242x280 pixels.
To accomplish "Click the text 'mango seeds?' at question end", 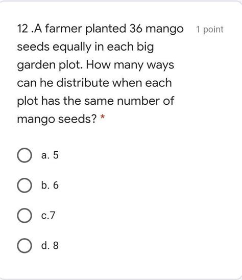I will click(57, 119).
